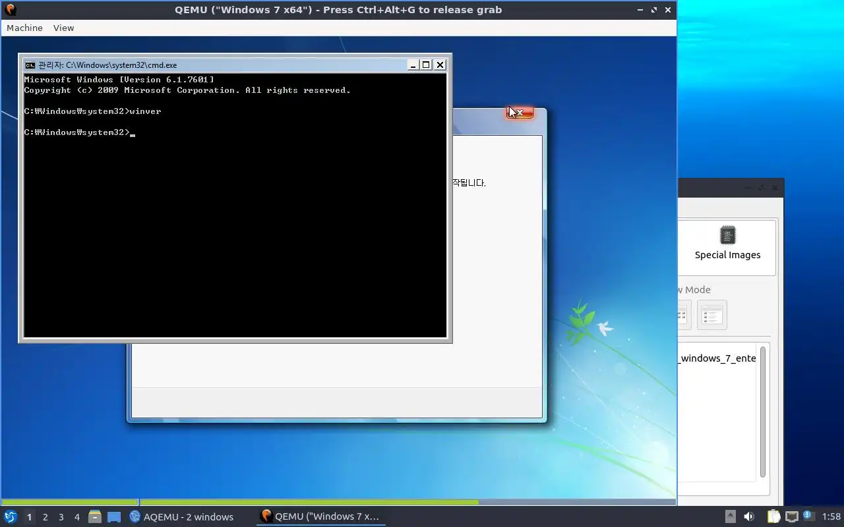Close the winver dialog with red X
Screen dimensions: 844x527
point(520,113)
